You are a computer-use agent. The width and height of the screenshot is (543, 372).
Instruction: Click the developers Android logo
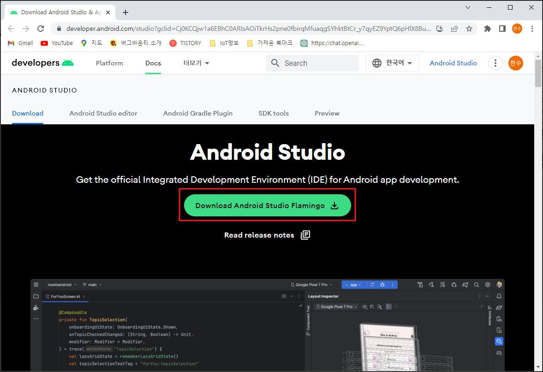click(x=42, y=63)
